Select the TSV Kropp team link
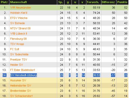This screenshot has height=98, width=130. [17, 44]
